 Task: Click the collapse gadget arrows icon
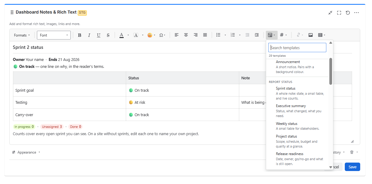point(330,13)
